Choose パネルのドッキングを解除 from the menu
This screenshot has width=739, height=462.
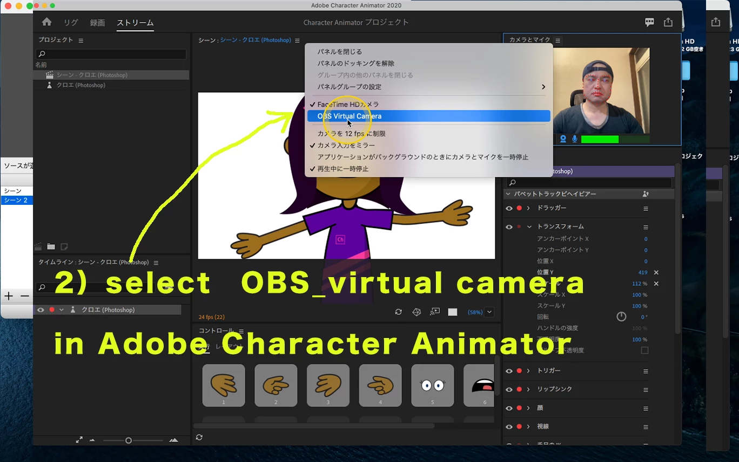[355, 64]
